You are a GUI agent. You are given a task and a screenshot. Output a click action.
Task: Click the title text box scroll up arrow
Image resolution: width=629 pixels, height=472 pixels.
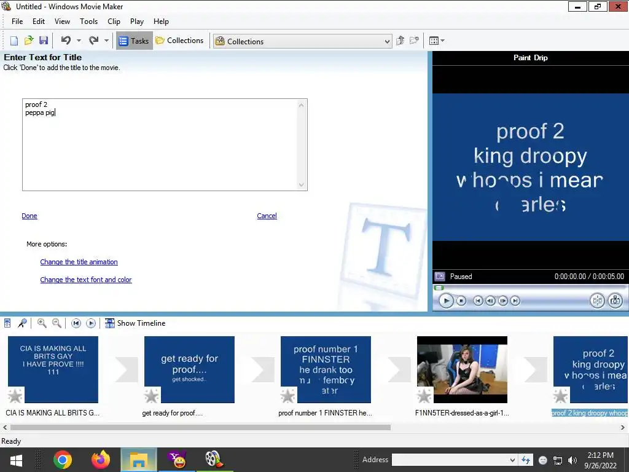click(302, 105)
